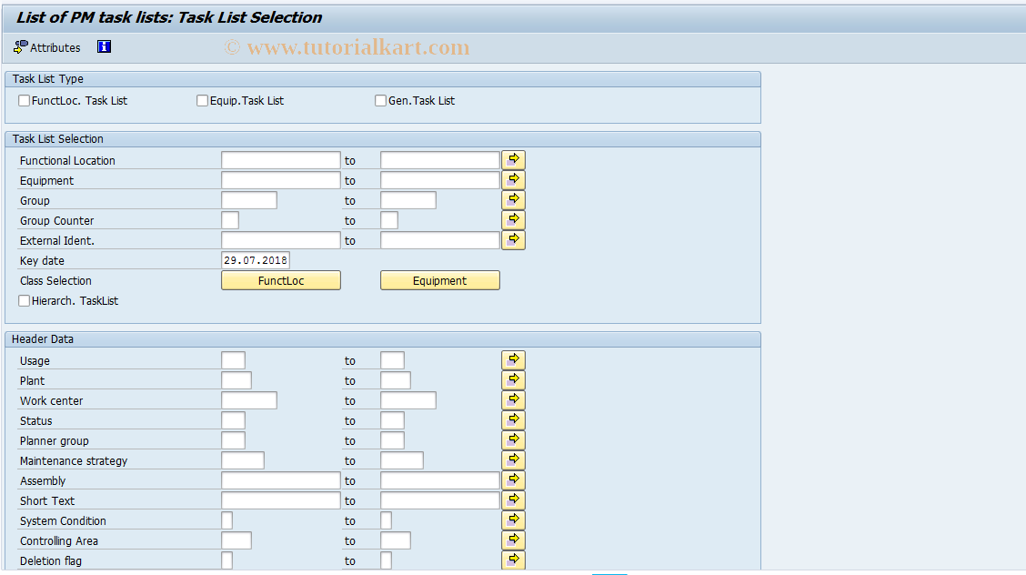1026x575 pixels.
Task: Click the Status to field
Action: (392, 420)
